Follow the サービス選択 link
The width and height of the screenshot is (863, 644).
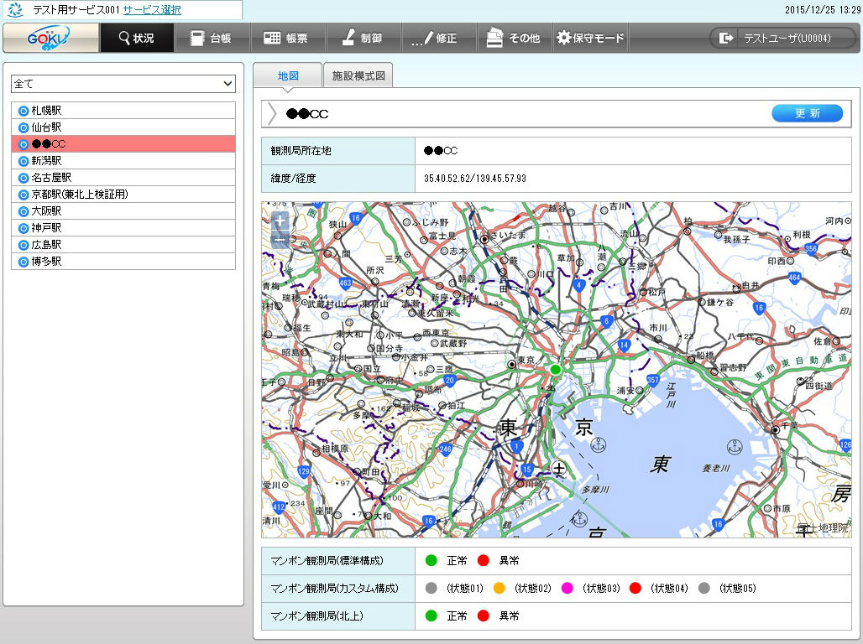(151, 10)
